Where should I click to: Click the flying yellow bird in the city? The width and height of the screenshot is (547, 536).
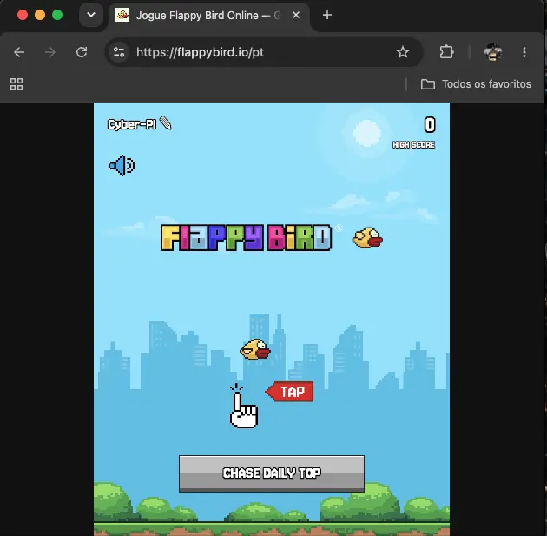coord(255,349)
